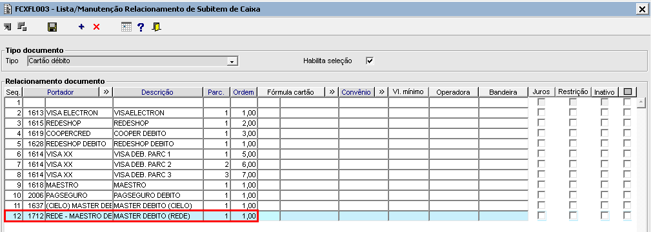This screenshot has height=232, width=651.
Task: Check Juros for the MAESTRO row
Action: coord(541,185)
